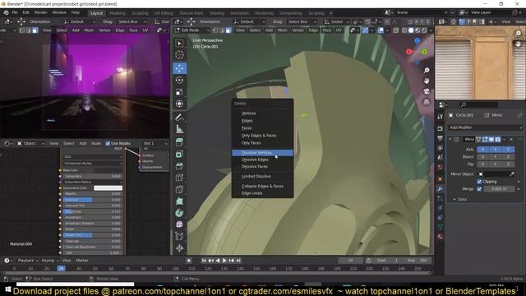The width and height of the screenshot is (526, 296).
Task: Open the Modifier properties wrench tab
Action: [x=440, y=189]
